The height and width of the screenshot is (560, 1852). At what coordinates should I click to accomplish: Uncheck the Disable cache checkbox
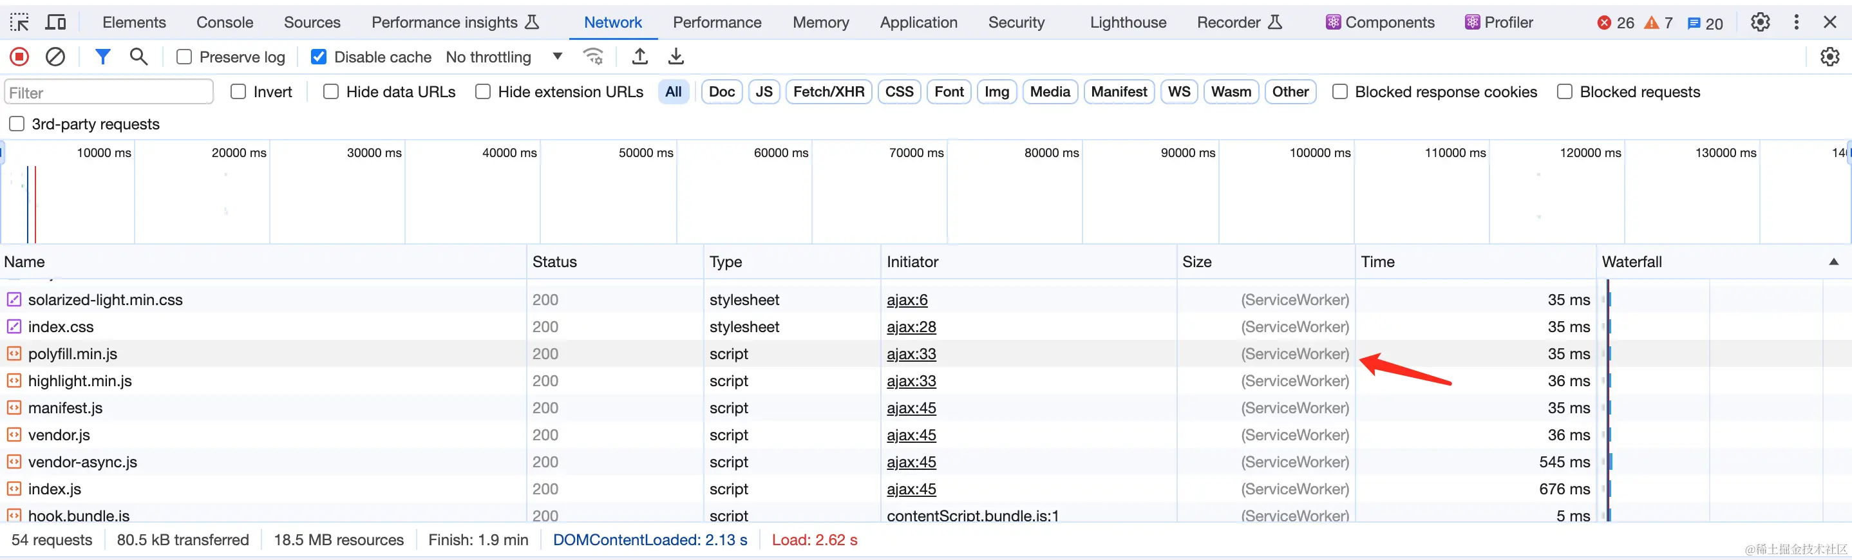coord(319,57)
